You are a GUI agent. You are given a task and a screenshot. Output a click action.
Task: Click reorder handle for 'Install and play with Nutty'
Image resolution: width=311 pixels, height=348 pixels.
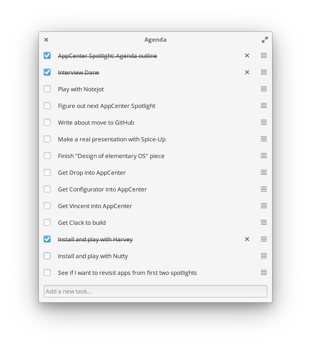click(264, 256)
